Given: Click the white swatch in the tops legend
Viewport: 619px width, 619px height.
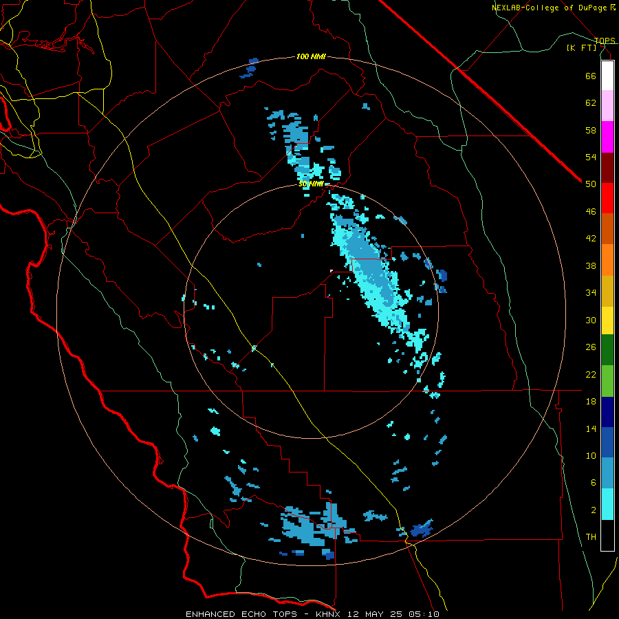Looking at the screenshot, I should 607,76.
